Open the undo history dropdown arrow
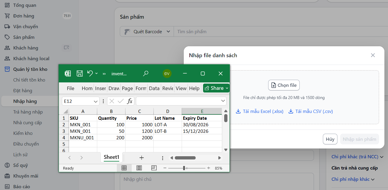The image size is (388, 190). pyautogui.click(x=96, y=74)
